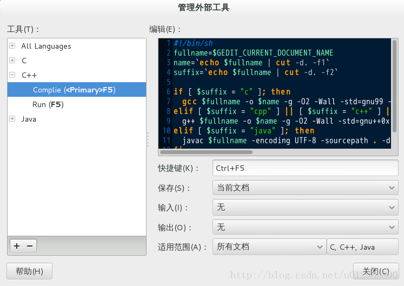Select the C row label

point(24,61)
